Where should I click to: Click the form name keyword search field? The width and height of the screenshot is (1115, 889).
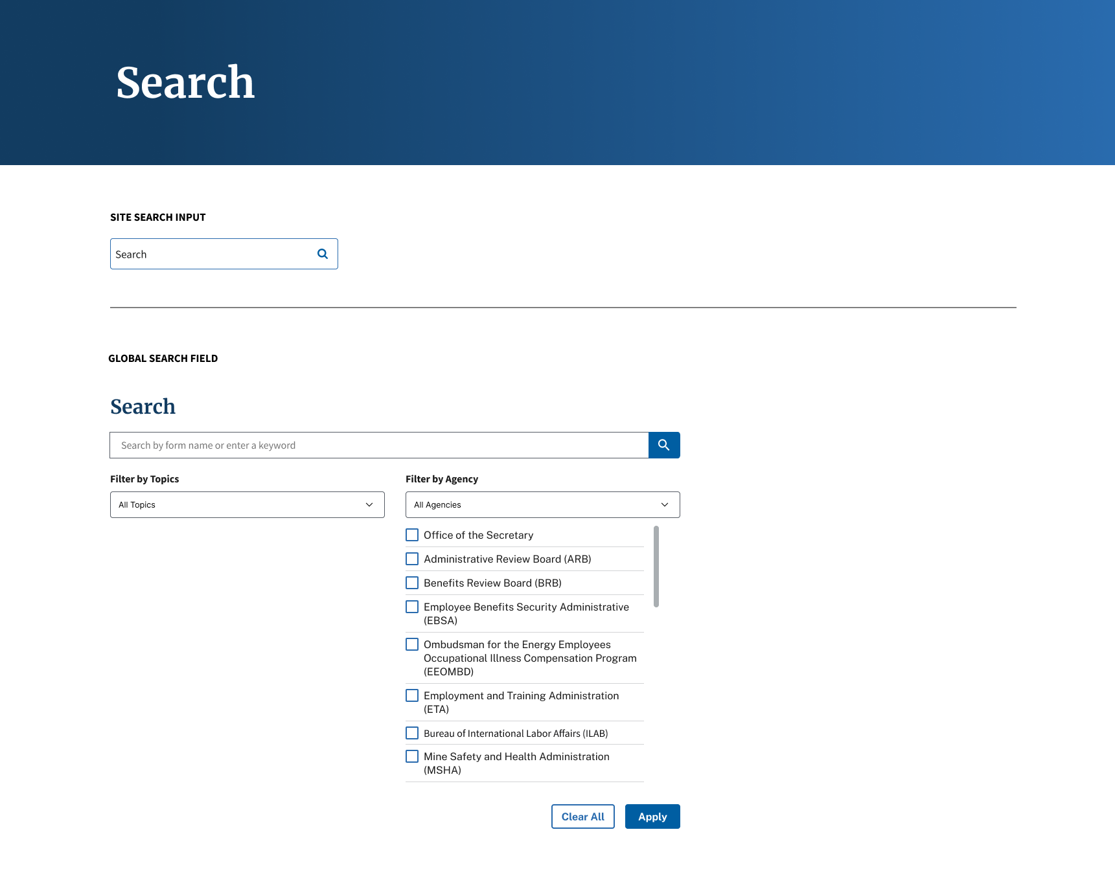pos(379,445)
